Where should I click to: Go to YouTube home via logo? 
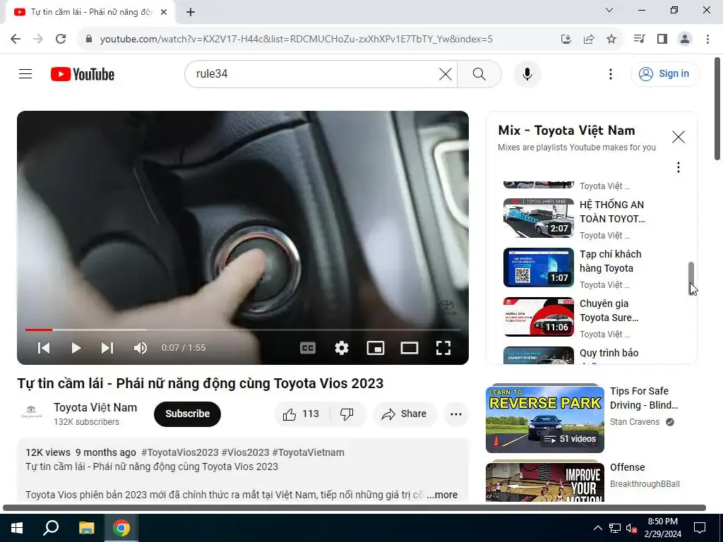83,74
